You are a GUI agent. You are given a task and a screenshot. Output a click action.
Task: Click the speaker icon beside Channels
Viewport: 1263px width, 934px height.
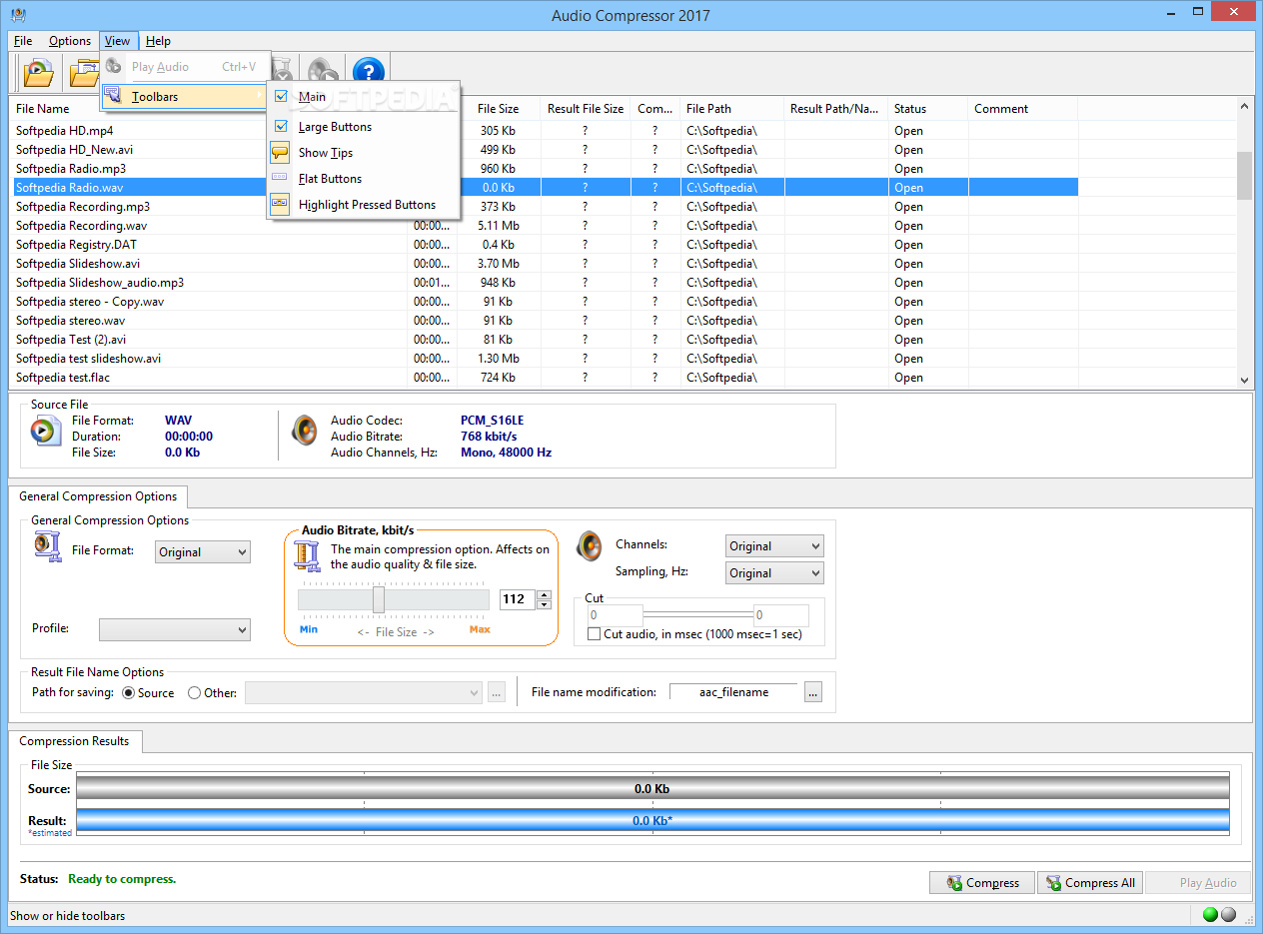590,546
